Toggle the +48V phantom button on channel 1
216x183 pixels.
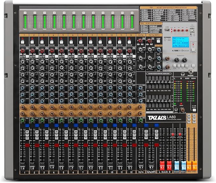click(22, 42)
